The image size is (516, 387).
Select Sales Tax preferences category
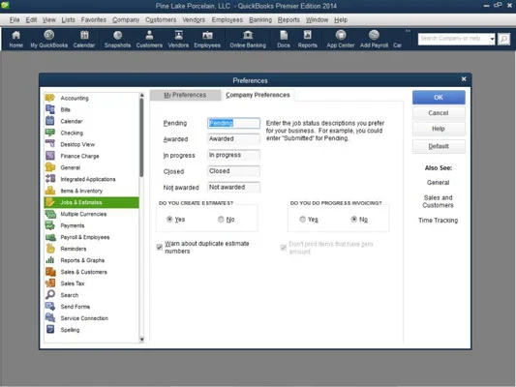pyautogui.click(x=91, y=283)
